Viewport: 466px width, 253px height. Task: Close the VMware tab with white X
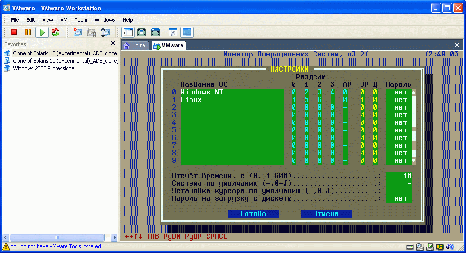click(457, 45)
